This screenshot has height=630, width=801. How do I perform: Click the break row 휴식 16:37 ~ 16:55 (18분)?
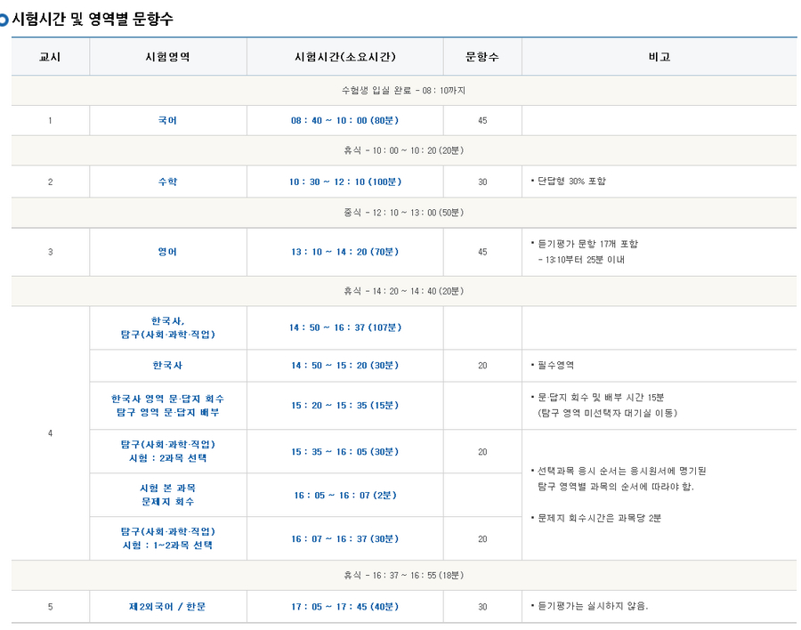[x=403, y=576]
